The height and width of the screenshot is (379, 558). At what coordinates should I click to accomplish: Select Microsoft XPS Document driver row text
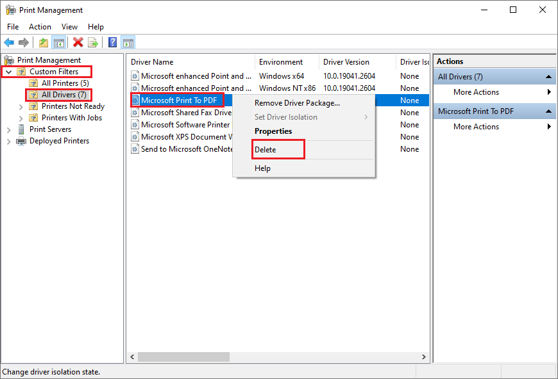(x=187, y=137)
